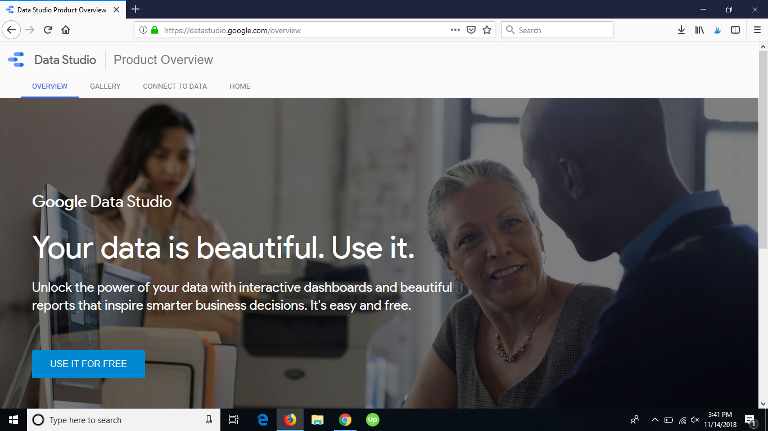Open Task View on the taskbar
768x431 pixels.
(x=234, y=420)
